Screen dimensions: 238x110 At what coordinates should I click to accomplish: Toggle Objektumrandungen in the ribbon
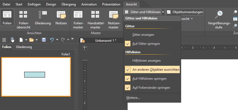[x=185, y=12]
